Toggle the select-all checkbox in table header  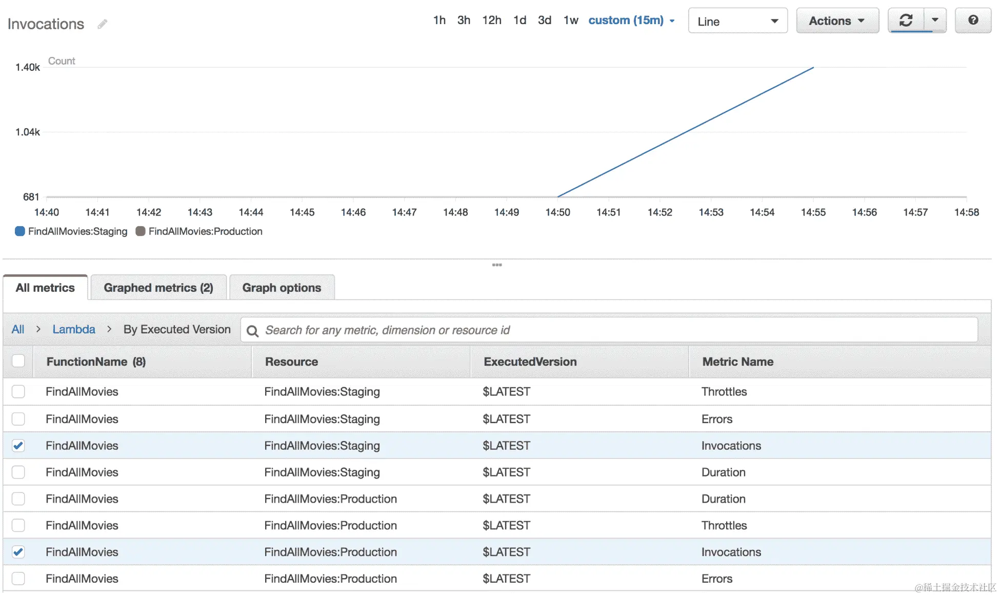click(x=18, y=361)
